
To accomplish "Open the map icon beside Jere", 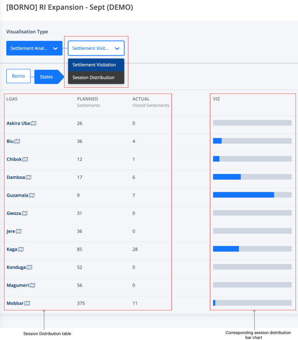I will pos(19,231).
